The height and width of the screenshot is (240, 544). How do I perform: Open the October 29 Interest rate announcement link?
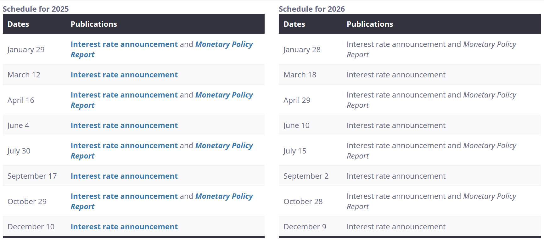pos(124,196)
